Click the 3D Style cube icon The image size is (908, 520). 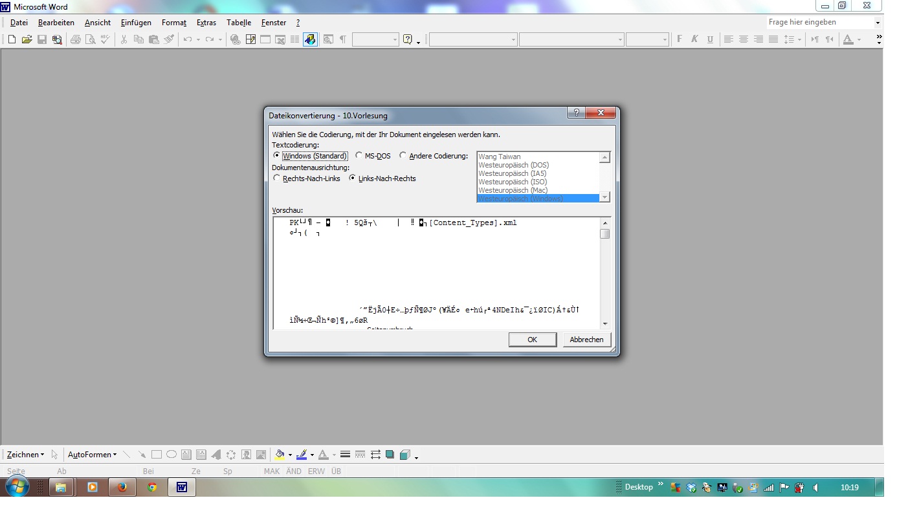click(404, 455)
